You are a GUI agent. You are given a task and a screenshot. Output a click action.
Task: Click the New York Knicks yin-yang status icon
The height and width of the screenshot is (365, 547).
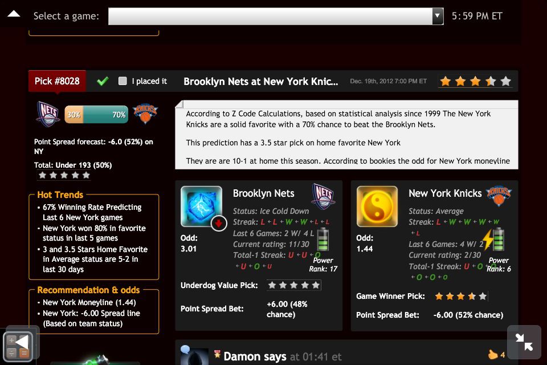coord(377,206)
